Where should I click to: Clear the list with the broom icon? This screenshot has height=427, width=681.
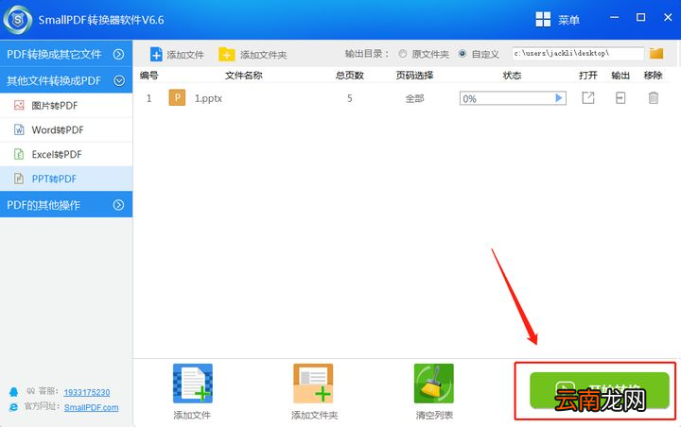(433, 384)
